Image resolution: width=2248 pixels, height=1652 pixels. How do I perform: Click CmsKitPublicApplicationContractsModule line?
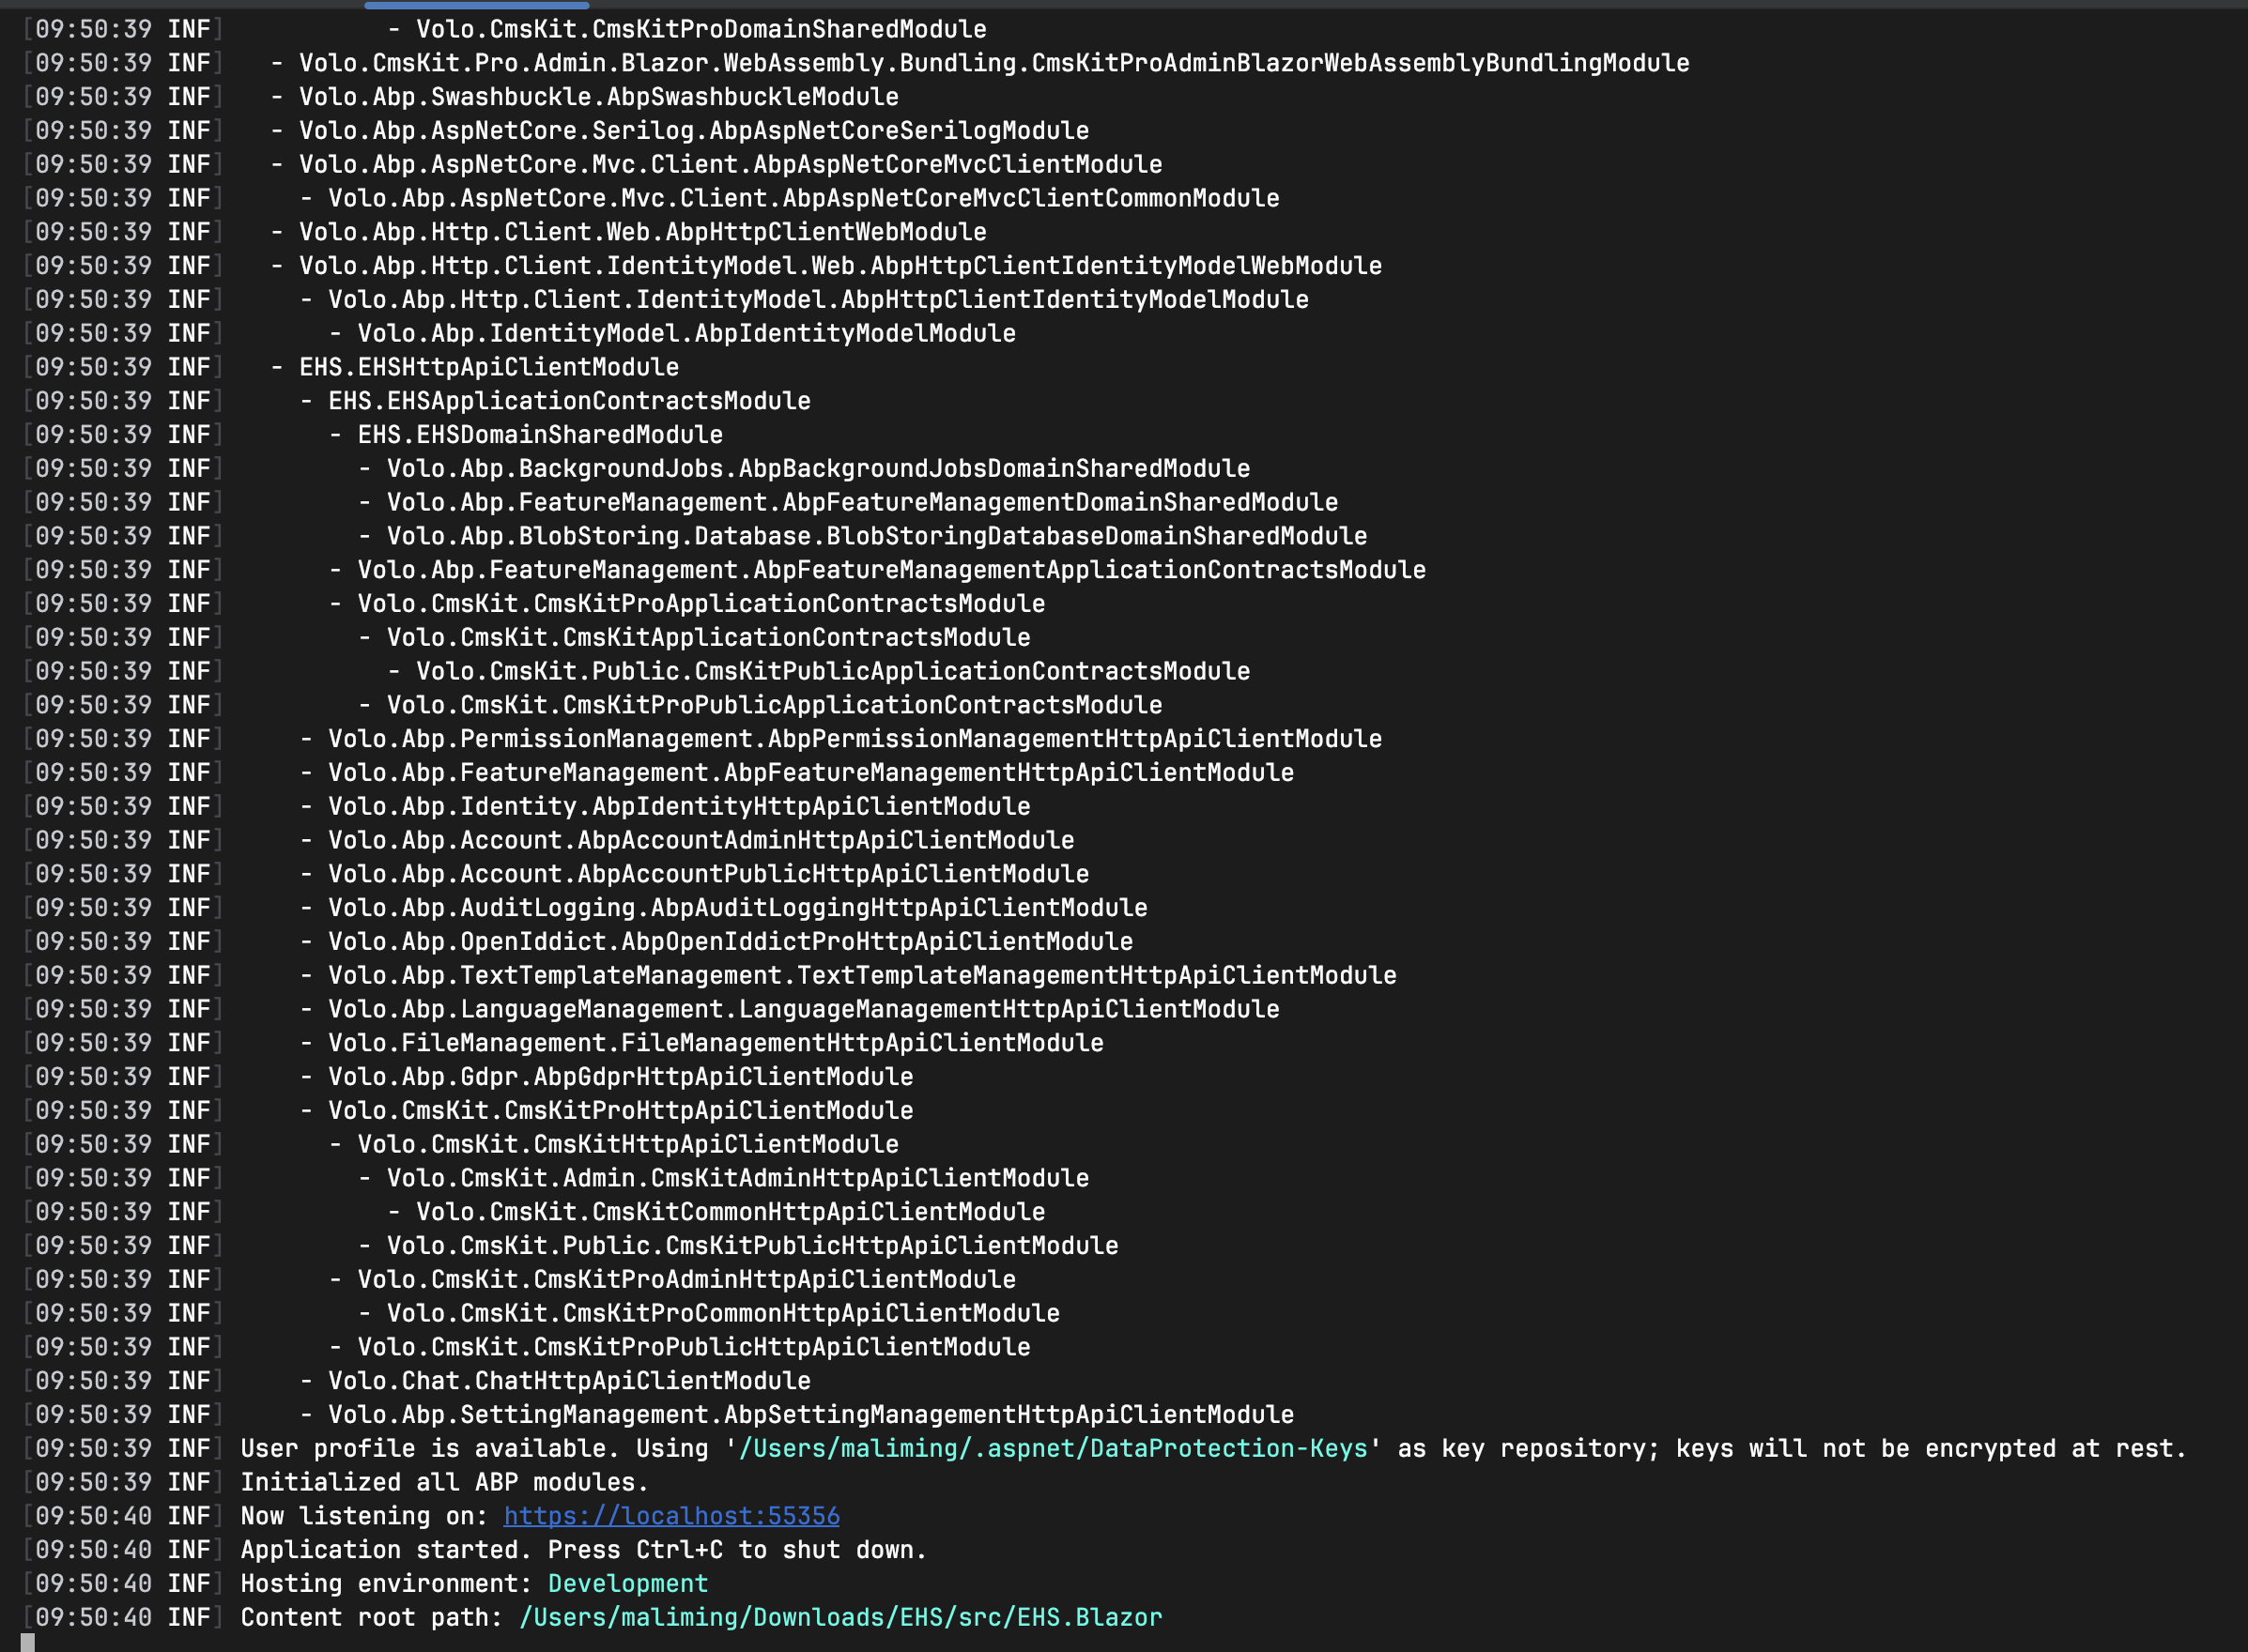[832, 671]
